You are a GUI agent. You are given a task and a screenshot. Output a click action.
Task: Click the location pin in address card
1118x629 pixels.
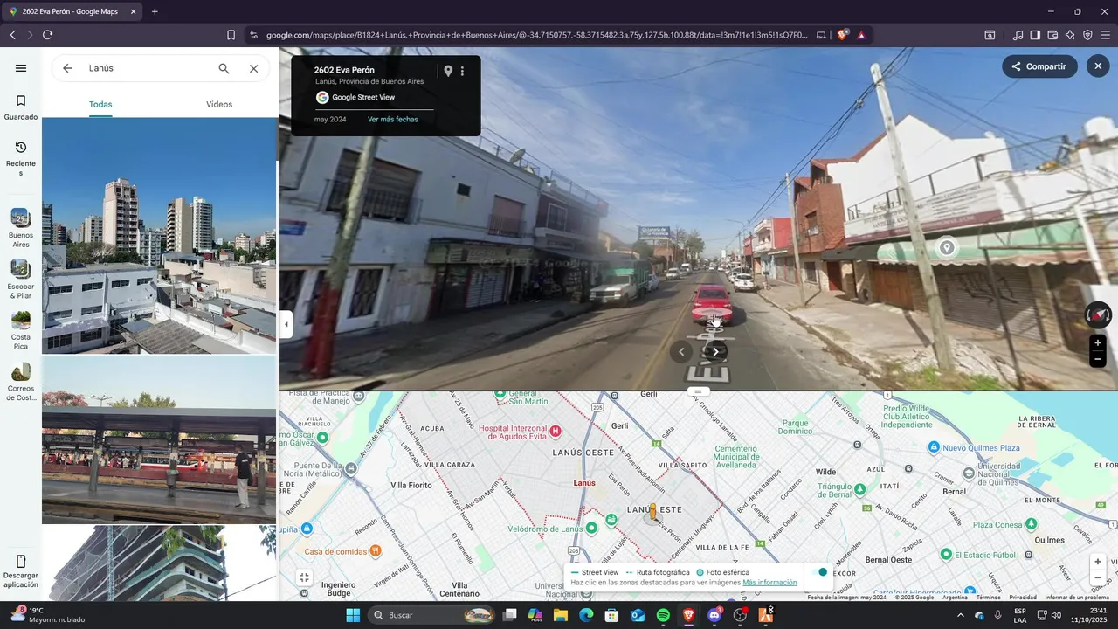pyautogui.click(x=448, y=71)
